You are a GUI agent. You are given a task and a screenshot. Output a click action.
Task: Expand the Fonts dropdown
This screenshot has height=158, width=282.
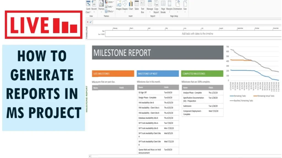(x=110, y=7)
